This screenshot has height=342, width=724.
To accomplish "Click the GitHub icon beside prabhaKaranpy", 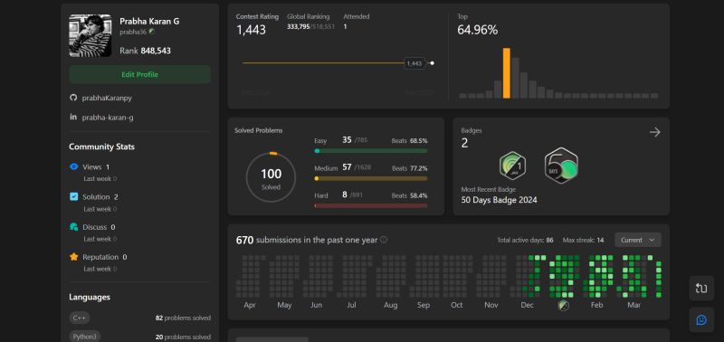I will [x=73, y=98].
